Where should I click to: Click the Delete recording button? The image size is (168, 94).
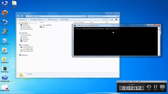149,87
